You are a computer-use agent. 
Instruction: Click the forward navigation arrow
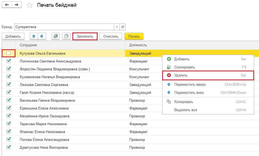[x=17, y=5]
